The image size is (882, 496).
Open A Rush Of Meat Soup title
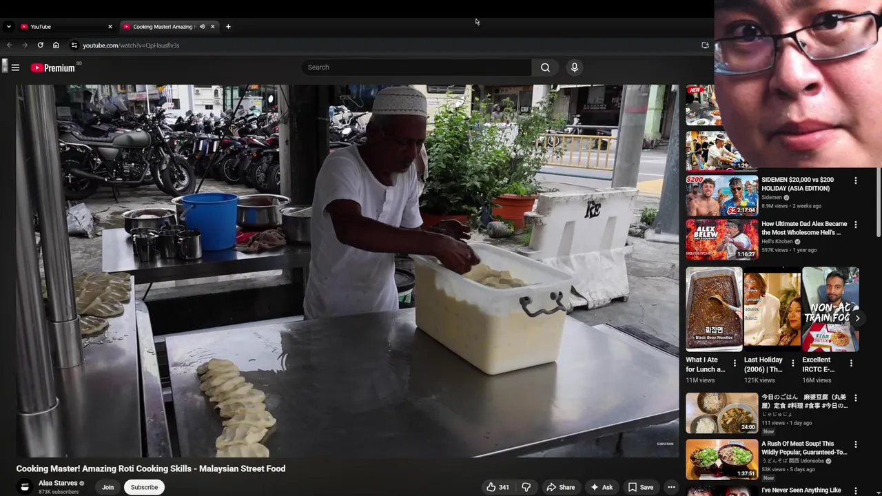click(x=803, y=448)
